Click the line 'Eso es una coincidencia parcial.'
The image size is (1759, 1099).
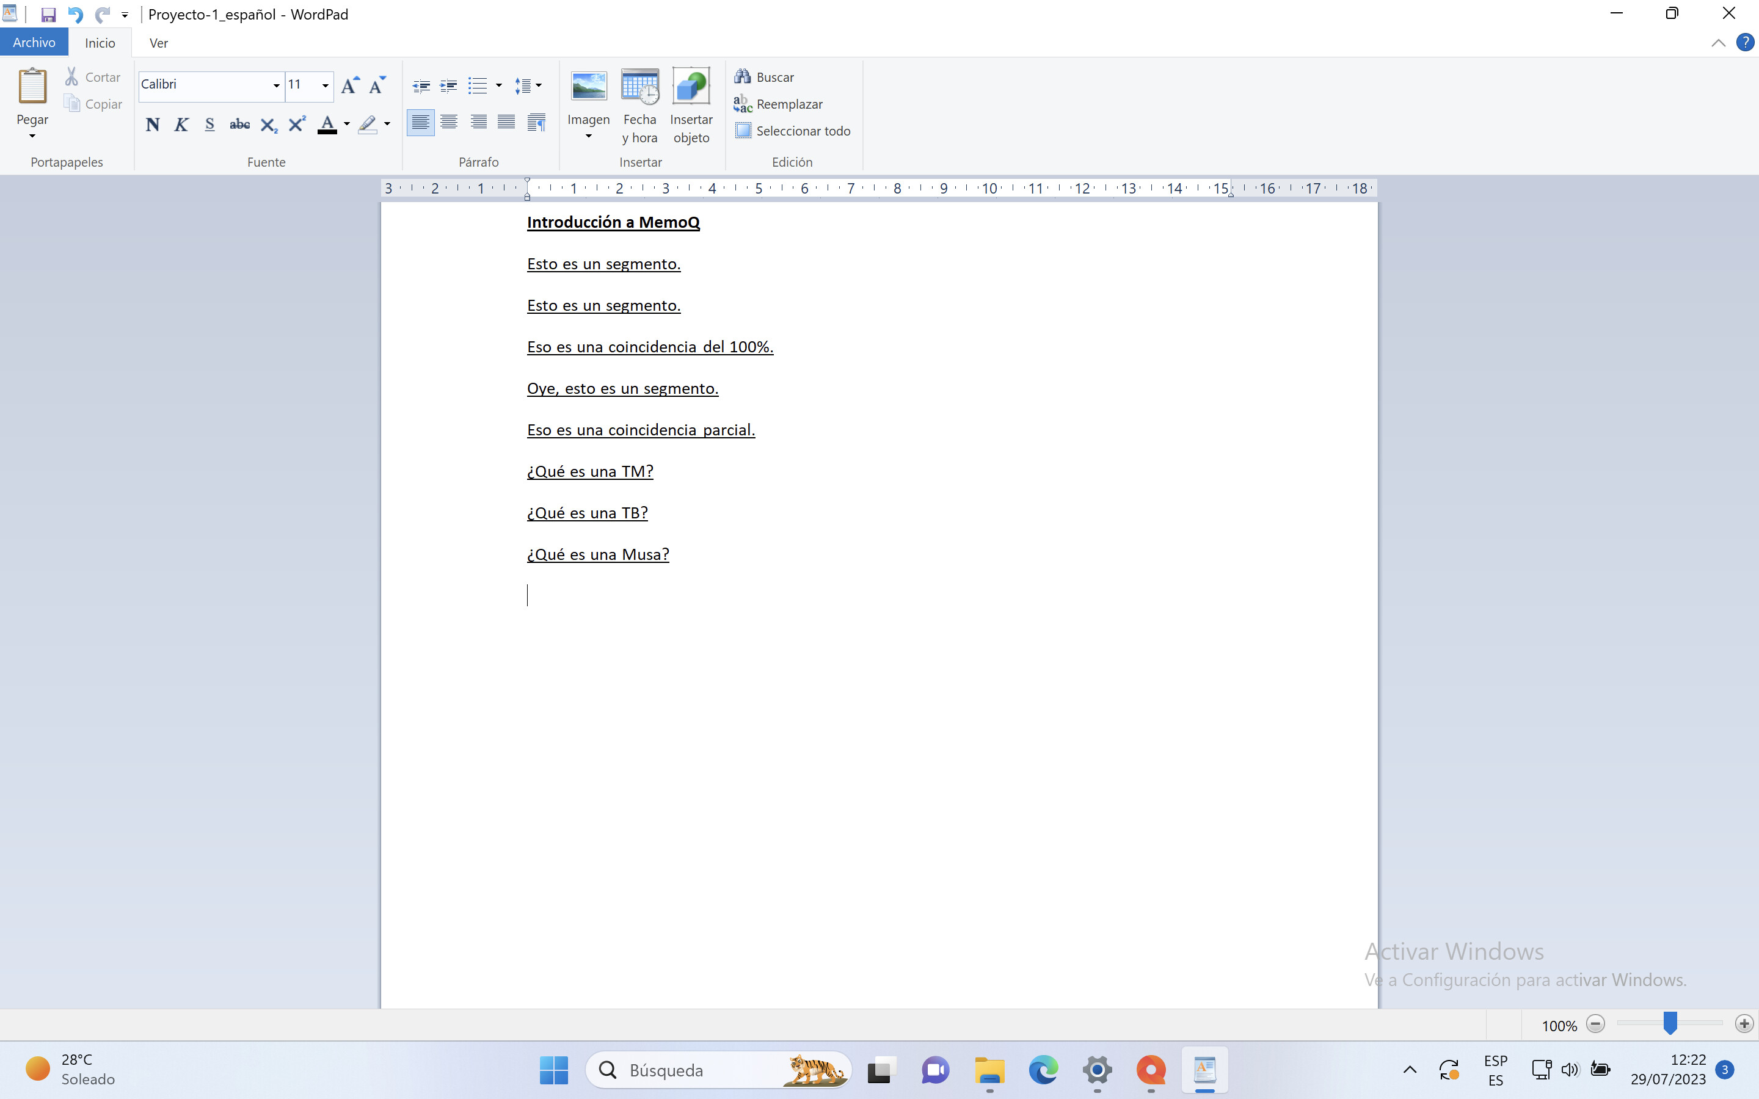(x=640, y=430)
